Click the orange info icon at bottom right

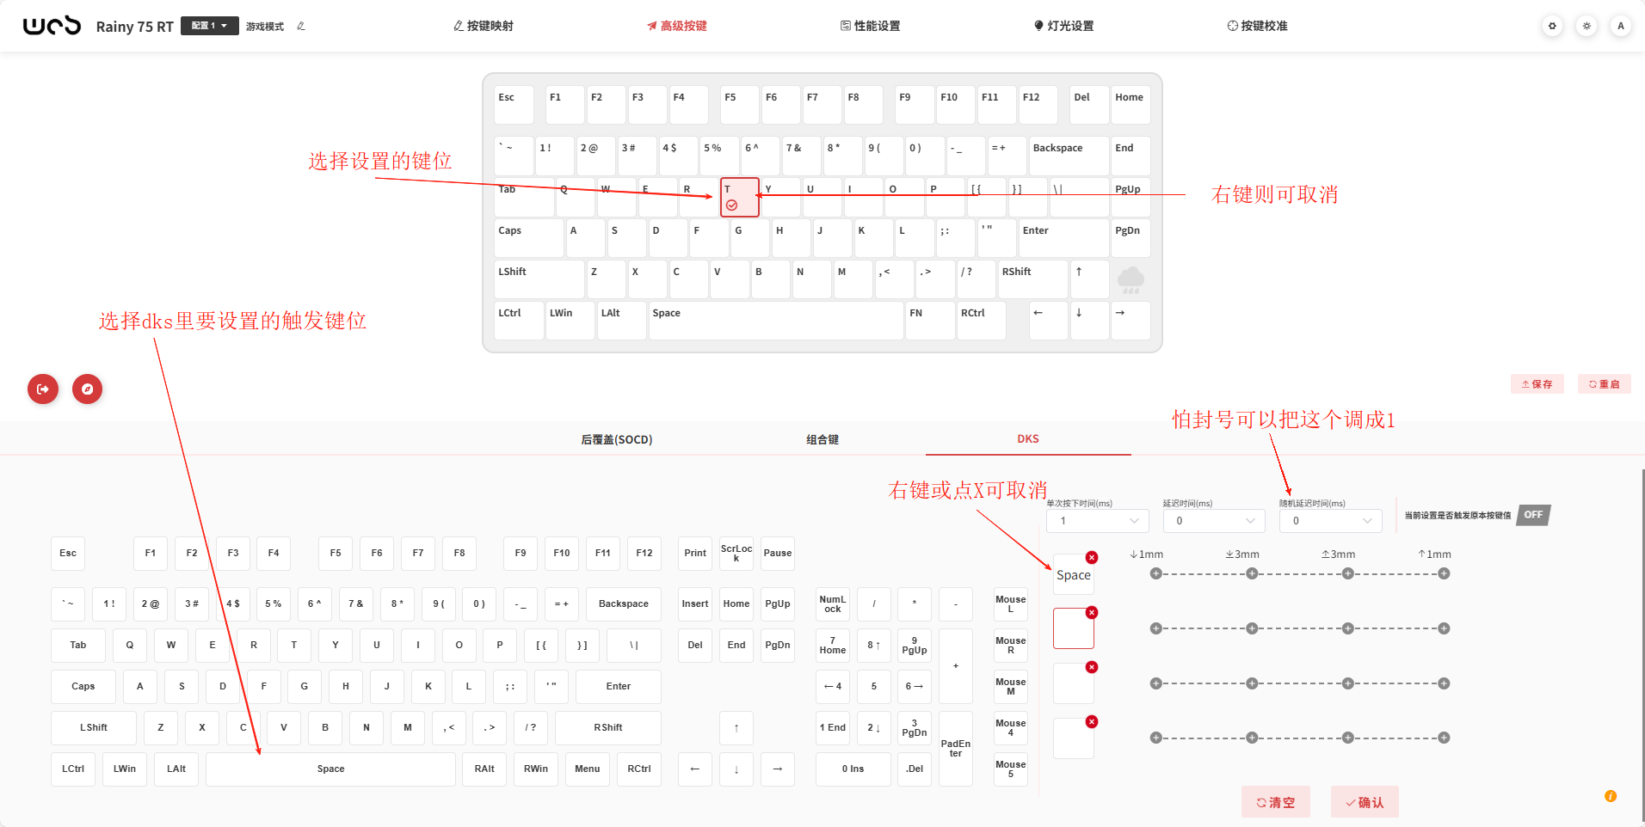pos(1611,796)
